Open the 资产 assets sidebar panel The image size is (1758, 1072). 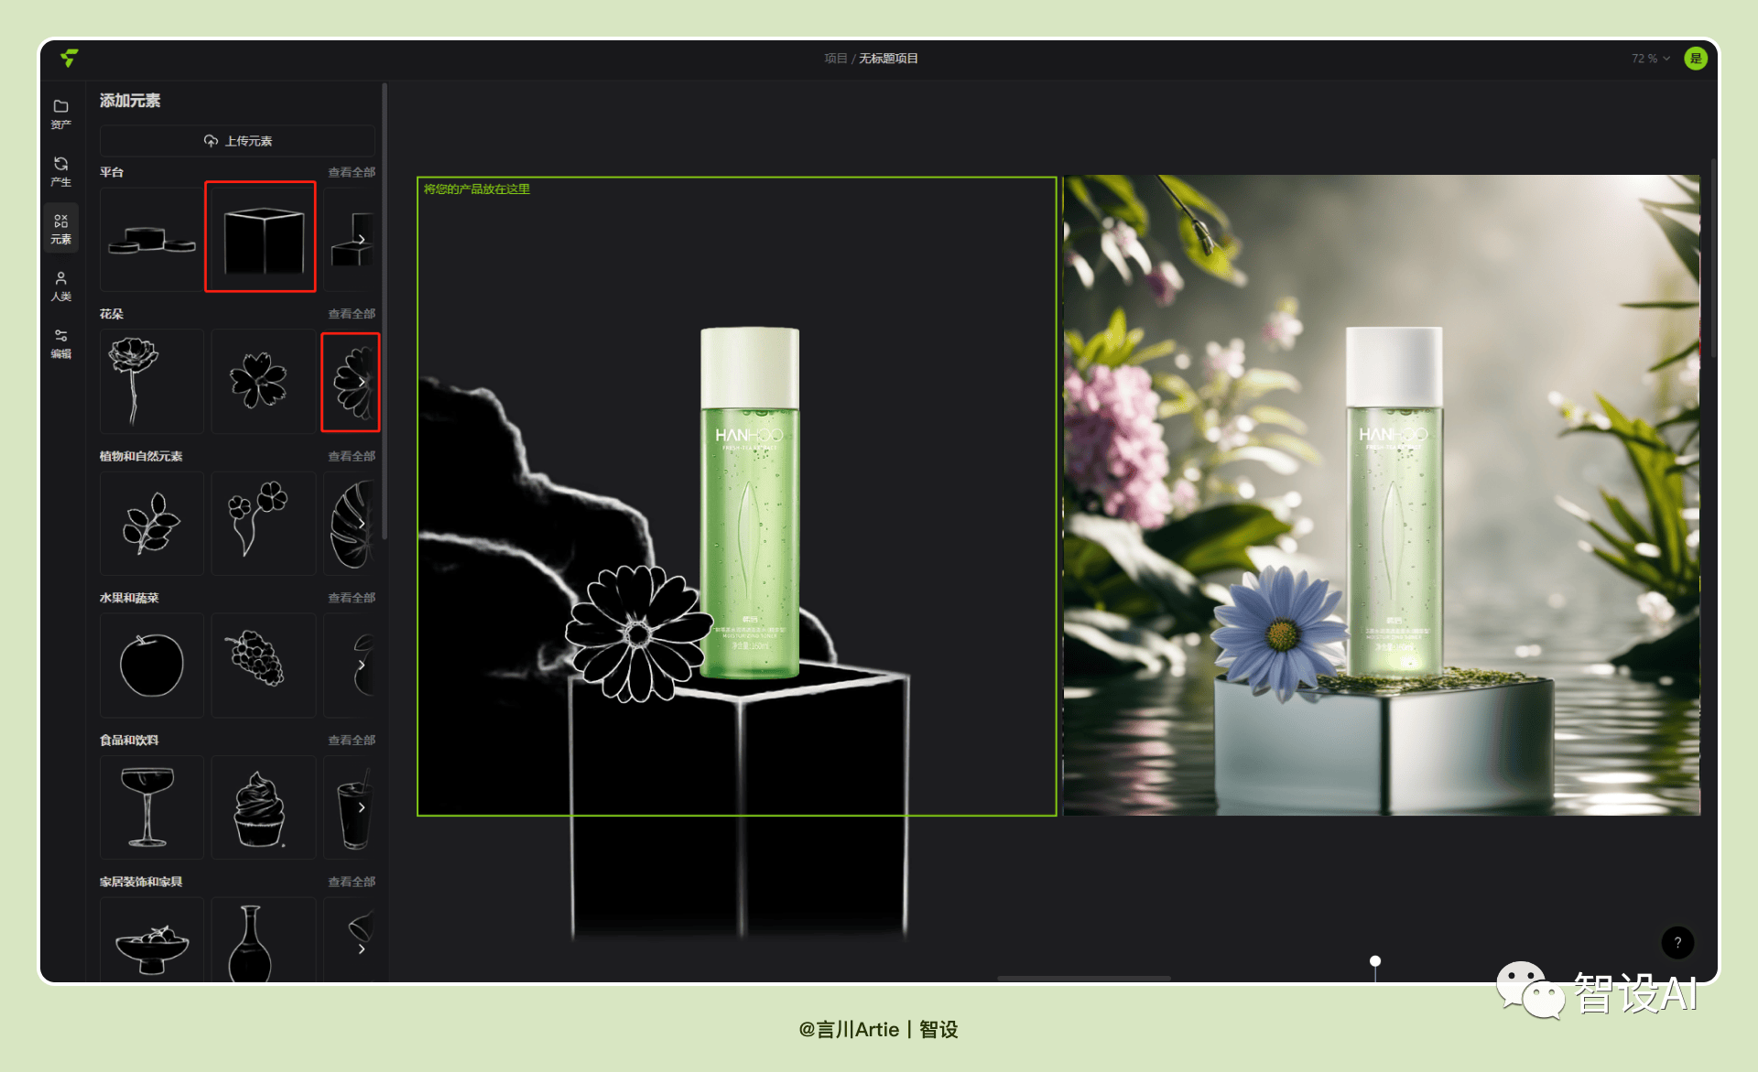click(x=61, y=114)
